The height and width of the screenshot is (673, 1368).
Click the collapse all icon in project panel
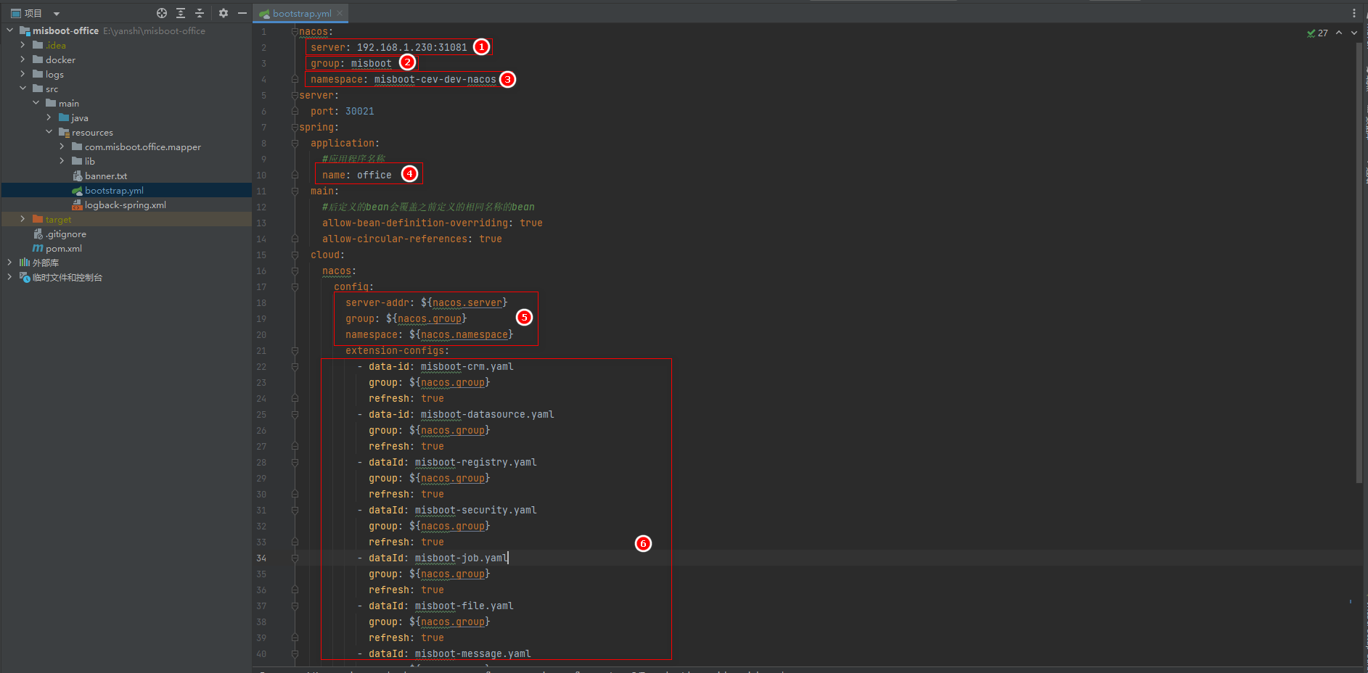200,13
